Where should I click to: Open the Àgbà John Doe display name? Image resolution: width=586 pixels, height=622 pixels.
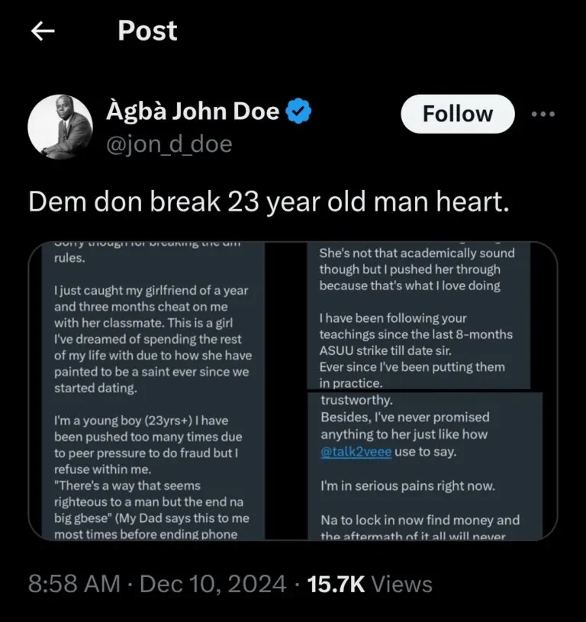pyautogui.click(x=192, y=112)
